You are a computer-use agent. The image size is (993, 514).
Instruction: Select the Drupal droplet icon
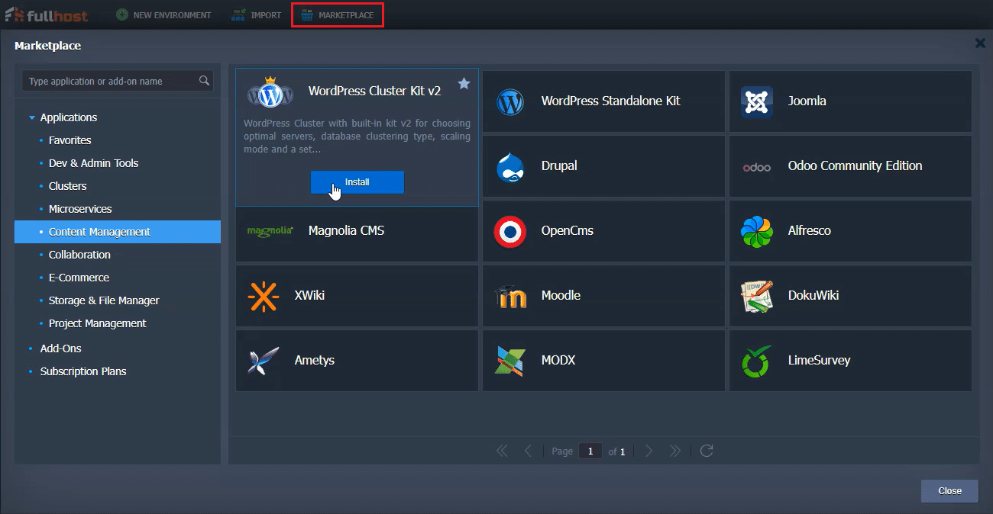click(509, 166)
